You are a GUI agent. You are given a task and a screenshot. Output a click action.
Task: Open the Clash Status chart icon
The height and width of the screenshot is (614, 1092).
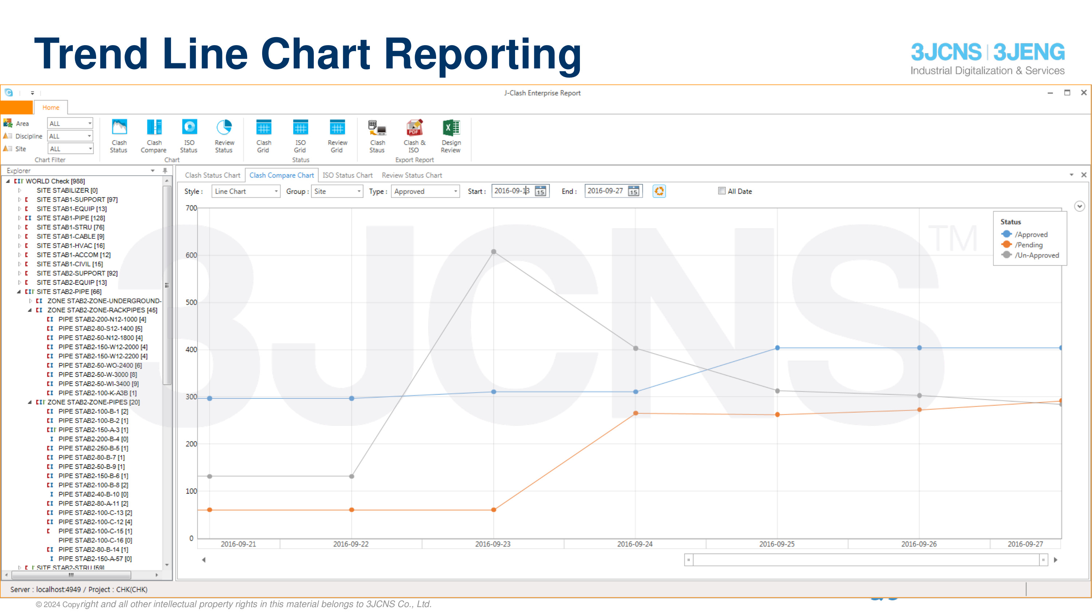point(119,136)
